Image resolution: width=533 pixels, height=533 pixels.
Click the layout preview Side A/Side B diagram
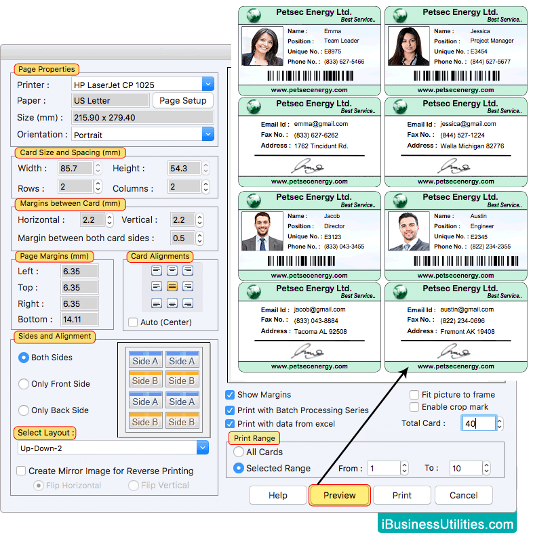click(x=163, y=390)
